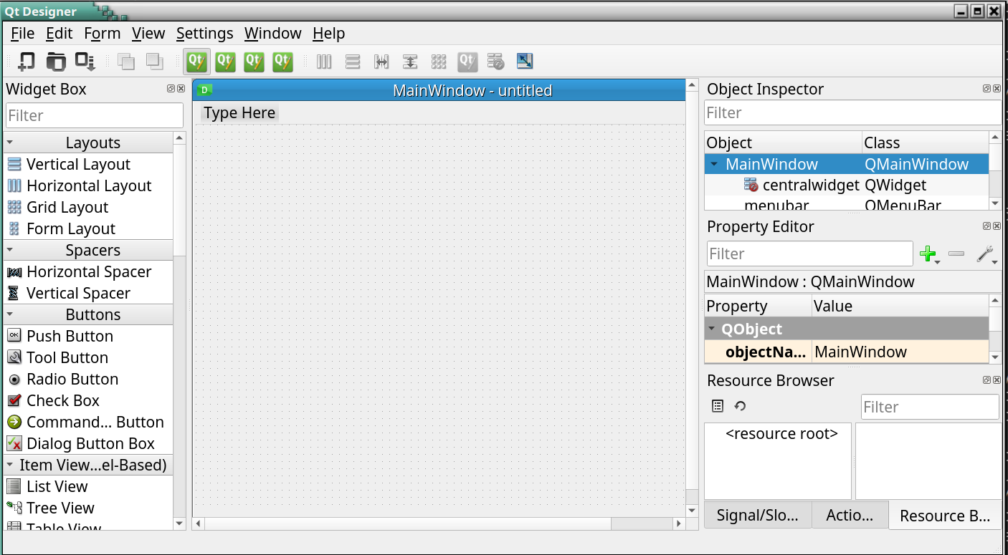Click the Widget Box filter field

[95, 115]
